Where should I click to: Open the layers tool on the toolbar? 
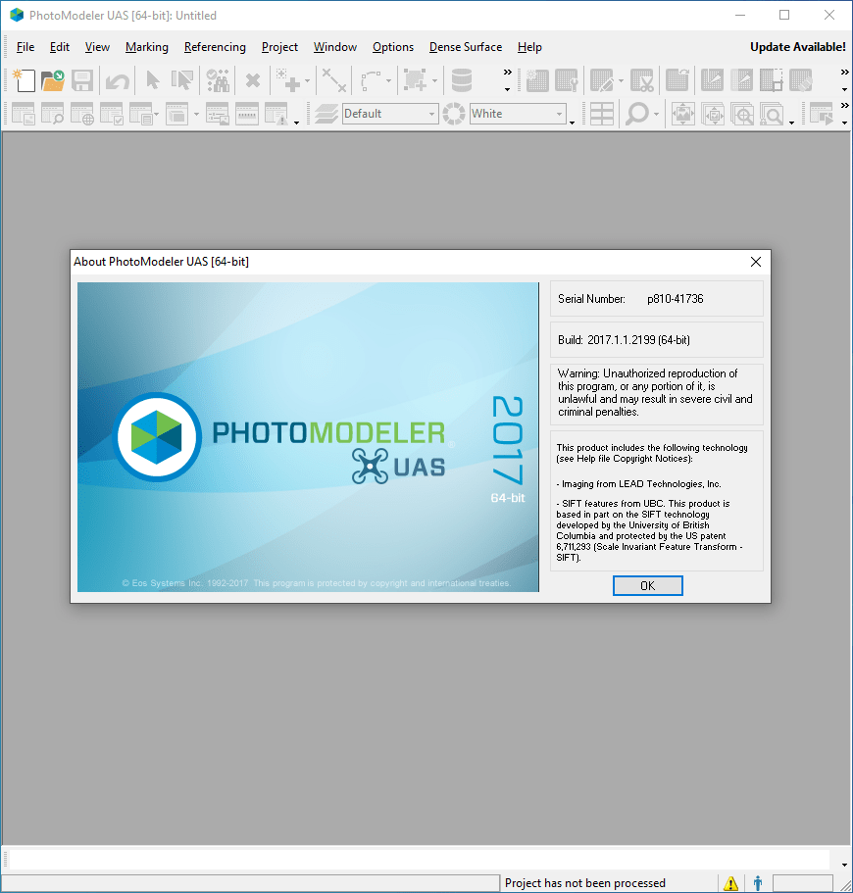pos(326,114)
